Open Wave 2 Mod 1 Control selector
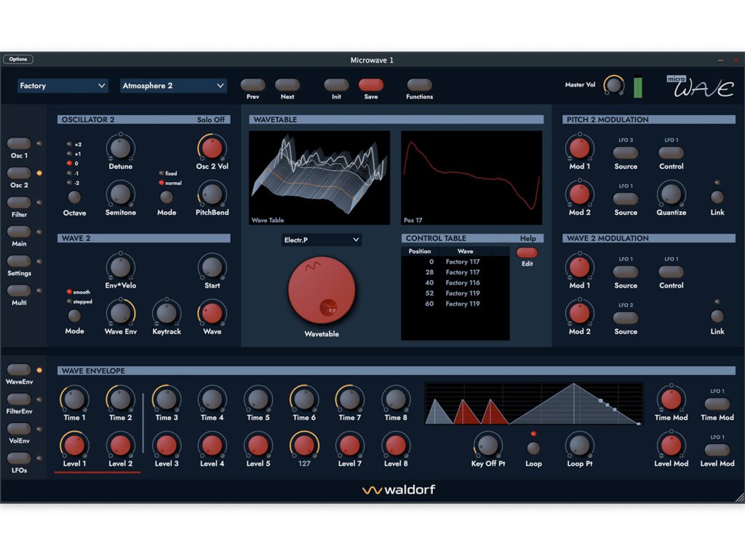 [671, 271]
